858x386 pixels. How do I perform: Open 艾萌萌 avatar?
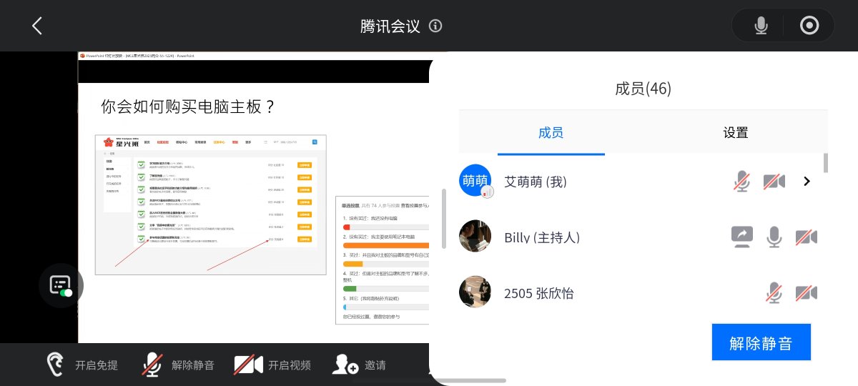point(476,181)
